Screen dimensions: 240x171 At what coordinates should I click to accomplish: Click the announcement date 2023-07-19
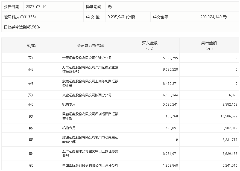(x=36, y=7)
